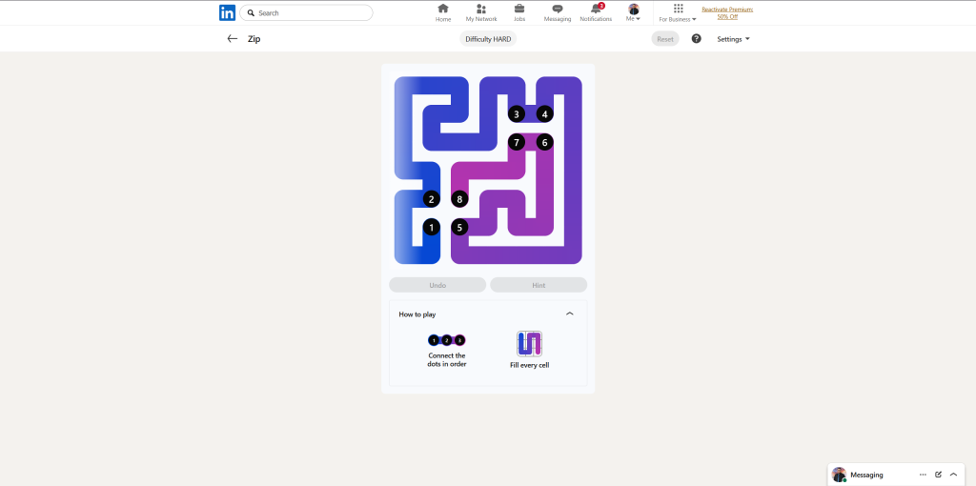The width and height of the screenshot is (976, 486).
Task: Expand the Me profile menu
Action: [x=634, y=12]
